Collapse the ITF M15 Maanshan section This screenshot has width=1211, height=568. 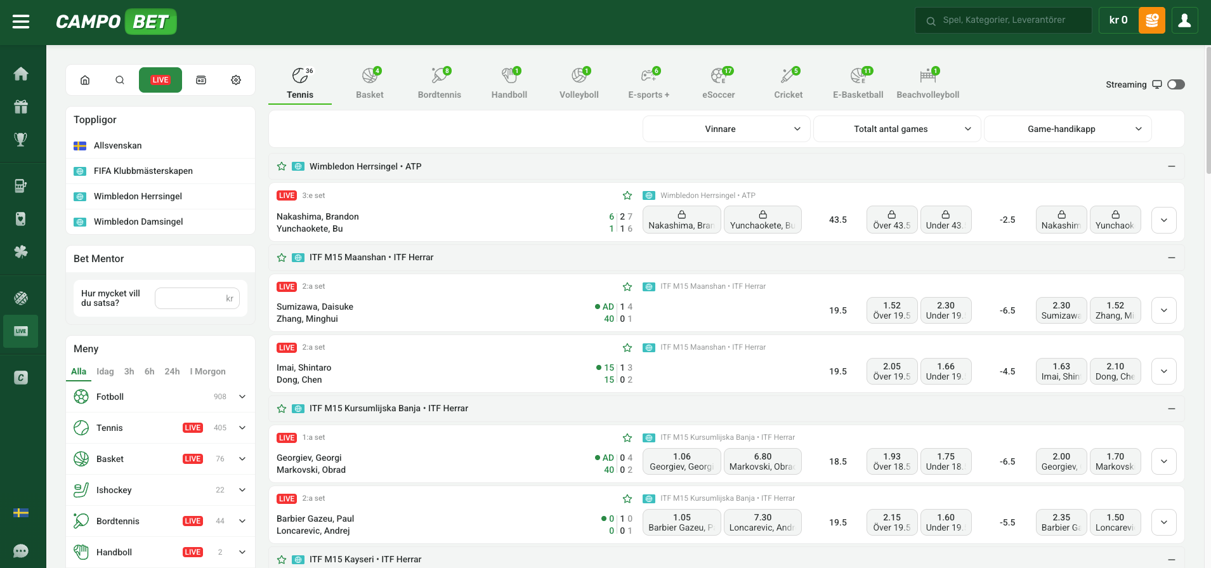click(1172, 258)
